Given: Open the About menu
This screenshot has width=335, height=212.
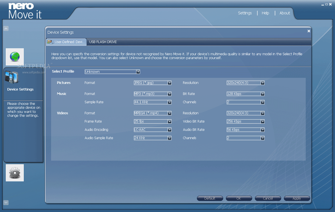Looking at the screenshot, I should point(285,13).
